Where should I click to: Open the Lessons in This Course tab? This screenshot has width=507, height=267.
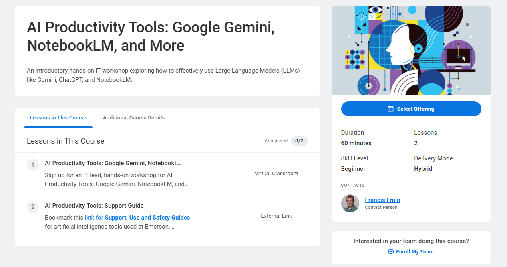[58, 118]
